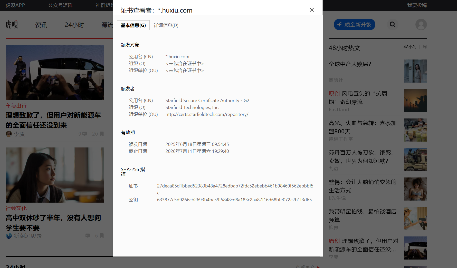This screenshot has width=457, height=268.
Task: Click the 虎嗅 logo
Action: point(12,25)
